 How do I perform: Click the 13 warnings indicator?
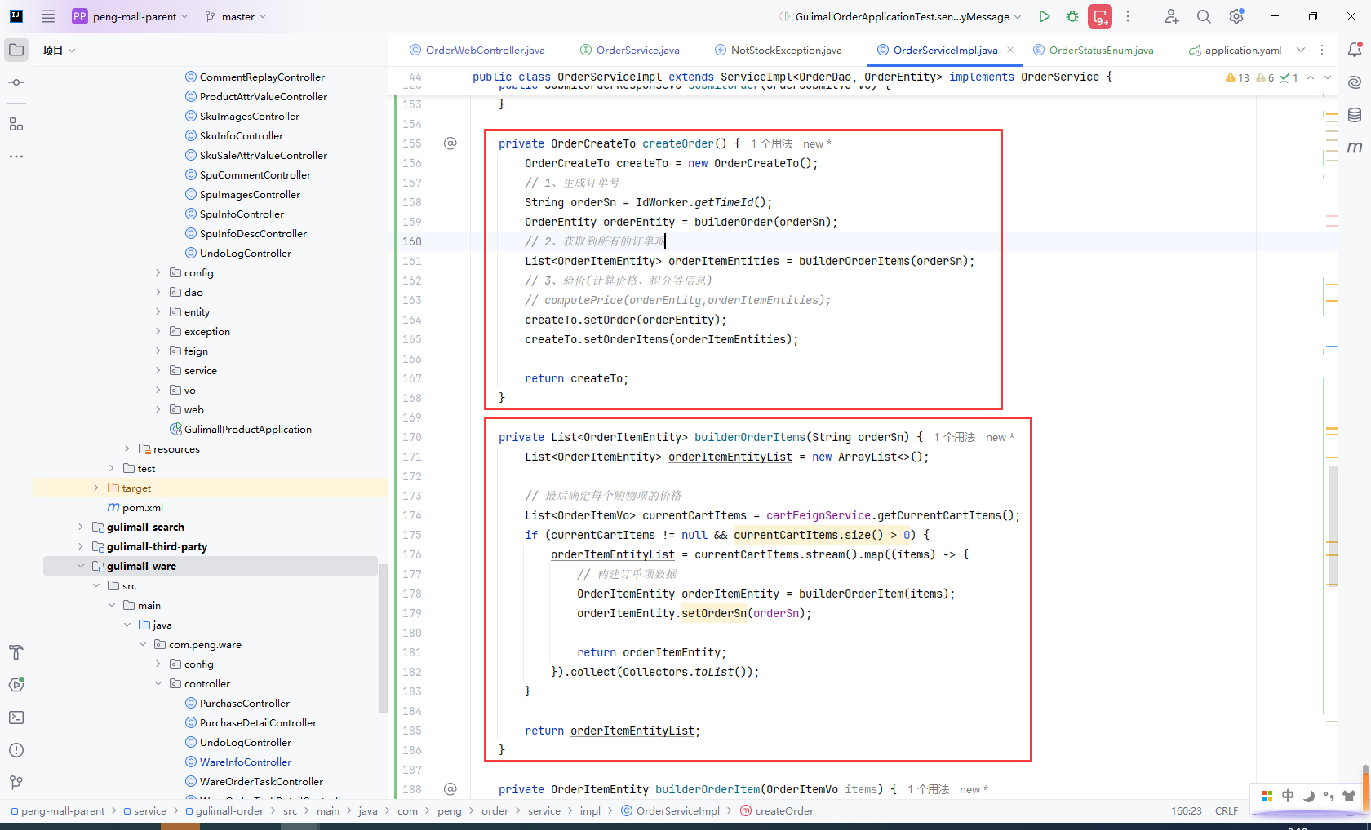(x=1237, y=77)
